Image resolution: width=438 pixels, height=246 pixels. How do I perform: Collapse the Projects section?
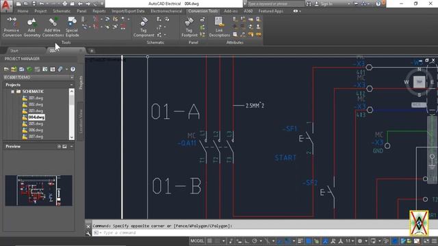[71, 85]
